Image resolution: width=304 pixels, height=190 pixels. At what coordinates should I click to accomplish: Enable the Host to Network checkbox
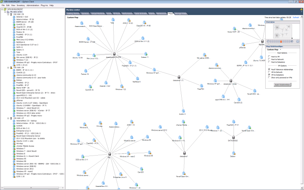[269, 59]
